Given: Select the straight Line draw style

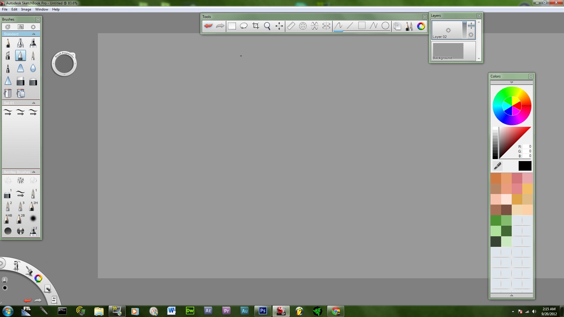Looking at the screenshot, I should [x=350, y=26].
